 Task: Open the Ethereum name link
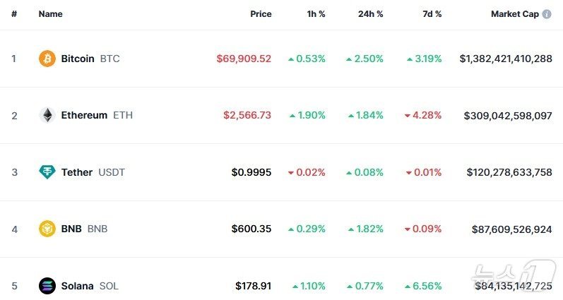point(84,115)
